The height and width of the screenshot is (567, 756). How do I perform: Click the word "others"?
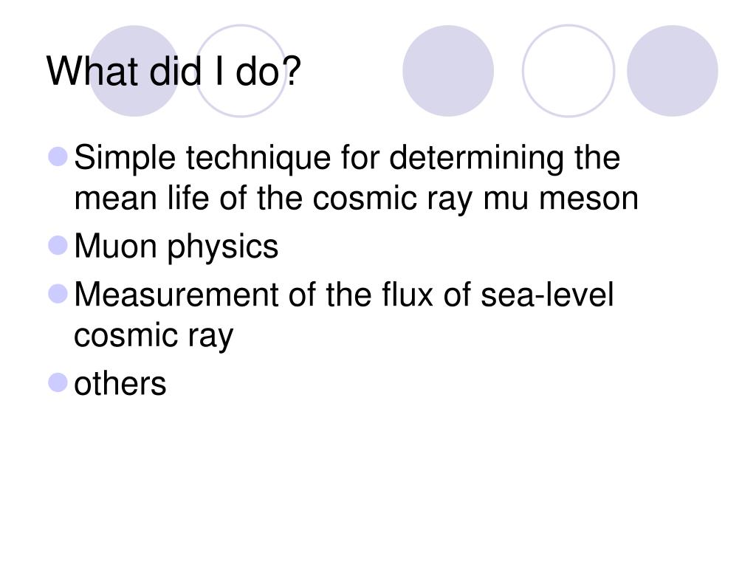[120, 384]
